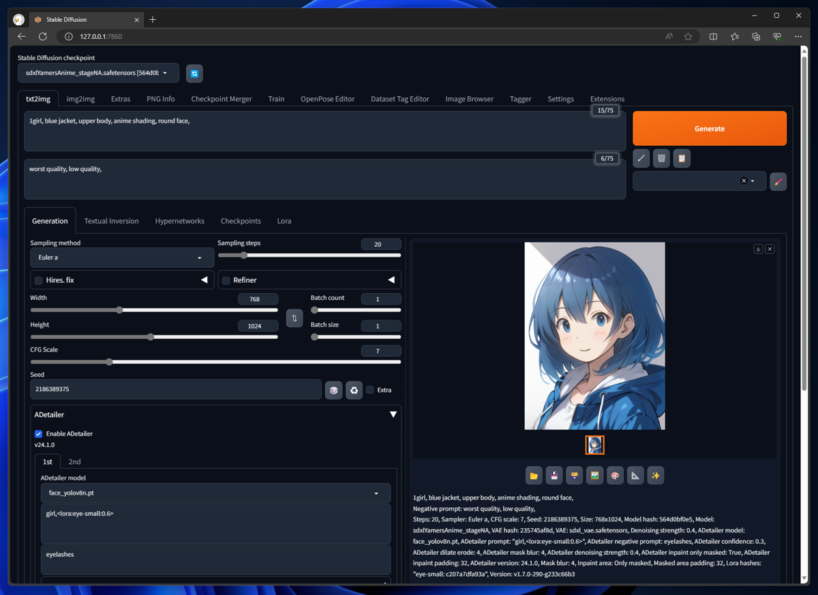Click the negative prompt text box
818x595 pixels.
[324, 179]
